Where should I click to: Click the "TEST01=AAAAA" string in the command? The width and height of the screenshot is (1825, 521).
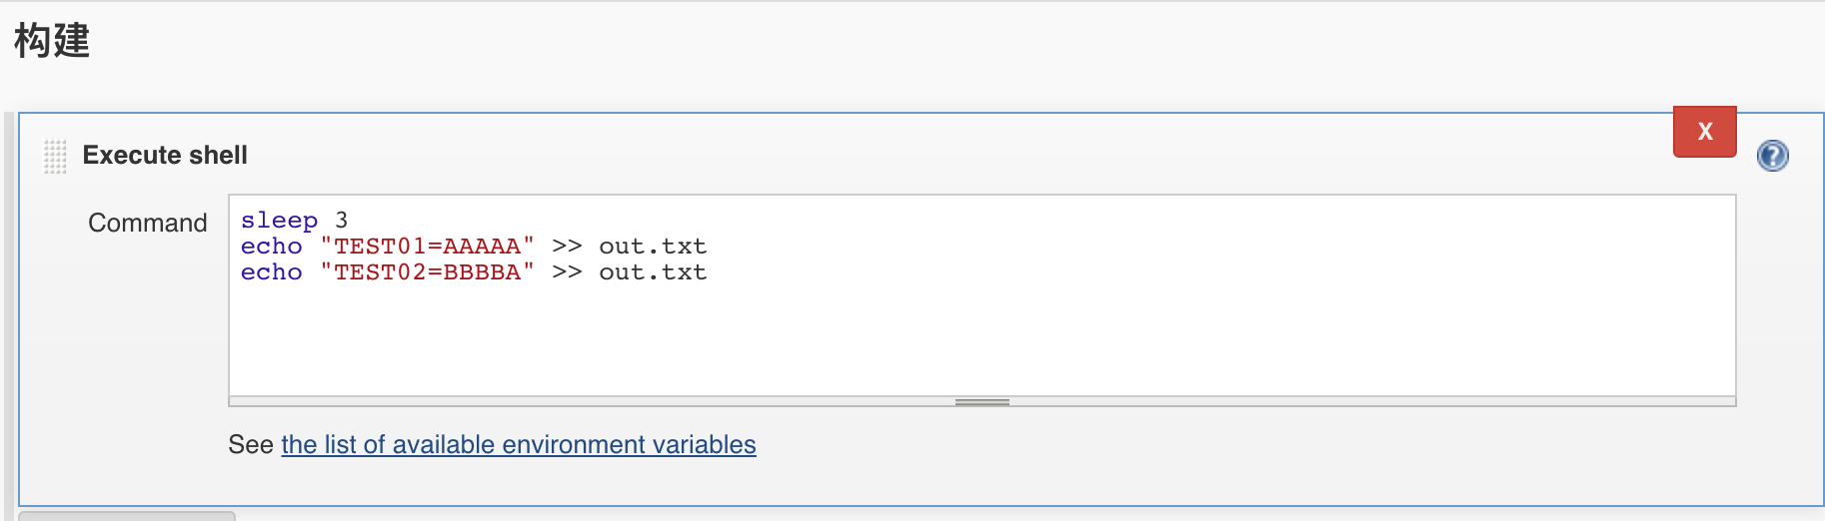tap(427, 247)
